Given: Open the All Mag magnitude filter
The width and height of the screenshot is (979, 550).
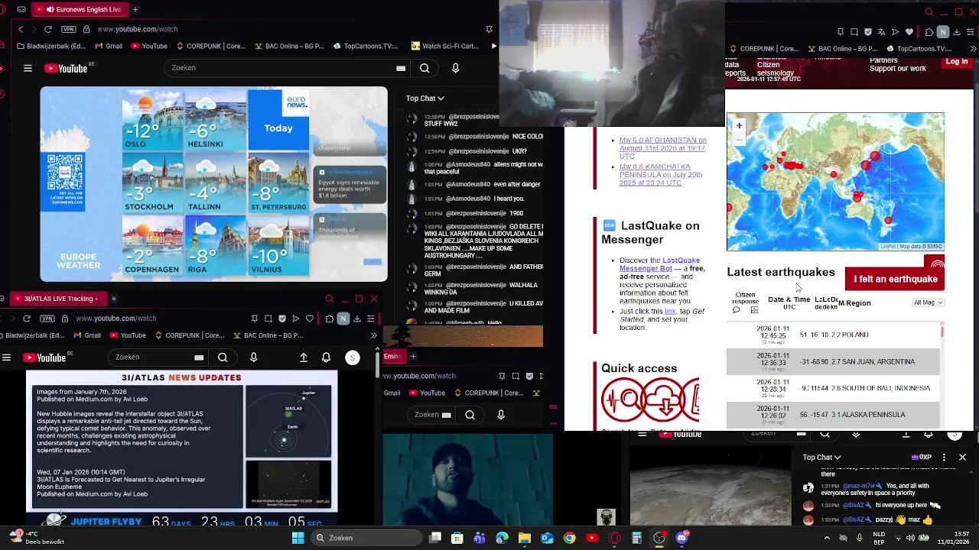Looking at the screenshot, I should pyautogui.click(x=928, y=302).
